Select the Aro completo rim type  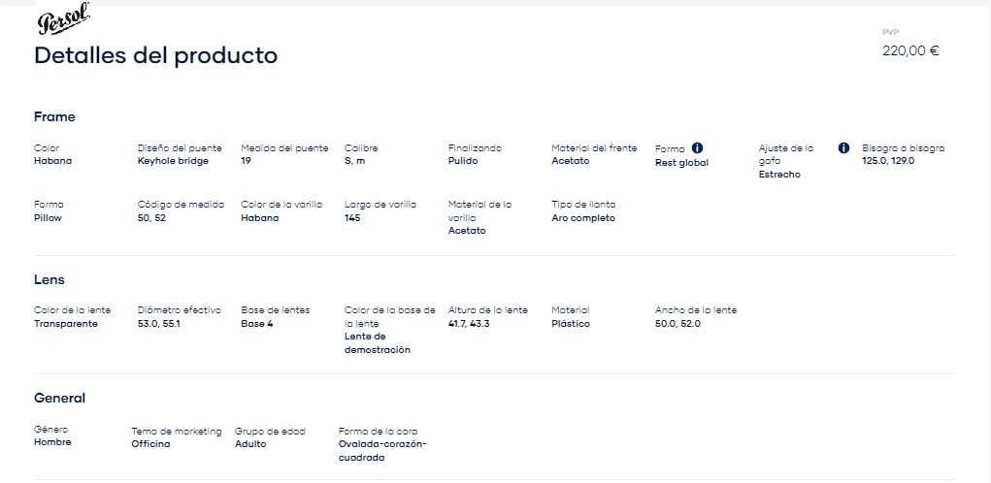pos(582,218)
